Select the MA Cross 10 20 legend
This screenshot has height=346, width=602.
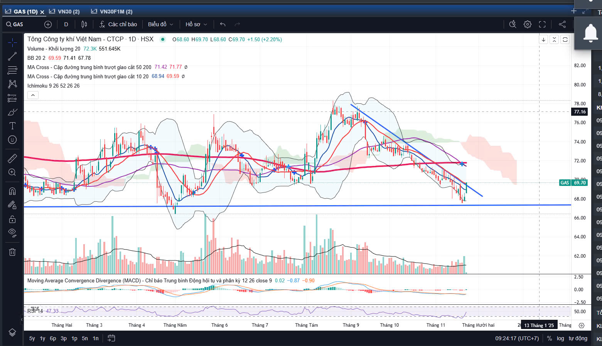pos(88,76)
